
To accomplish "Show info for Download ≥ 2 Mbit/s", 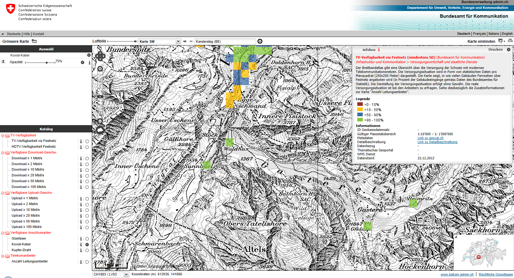I will pos(81,164).
